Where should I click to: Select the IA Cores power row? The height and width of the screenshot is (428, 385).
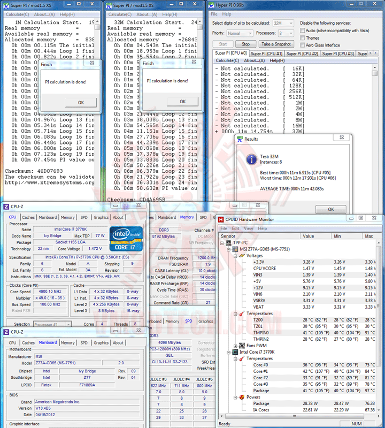click(297, 410)
